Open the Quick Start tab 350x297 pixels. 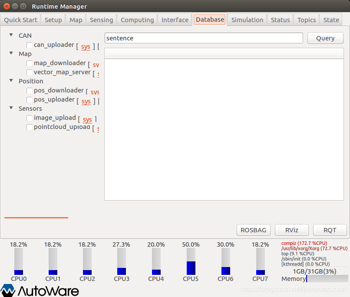[21, 20]
